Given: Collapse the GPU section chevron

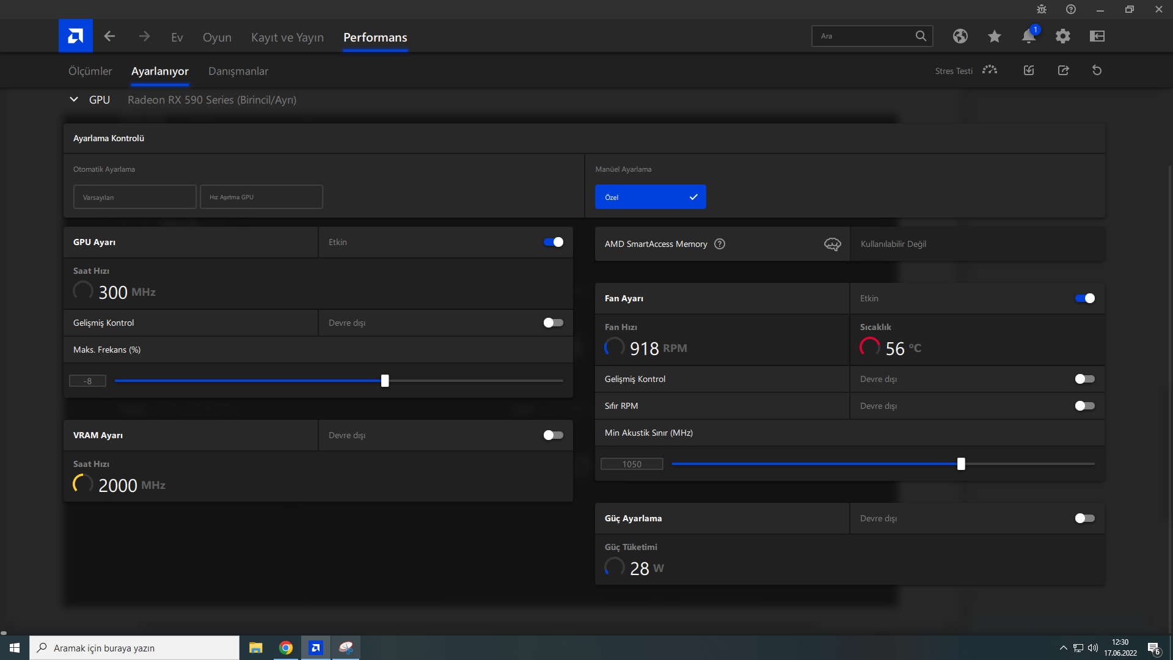Looking at the screenshot, I should coord(74,100).
